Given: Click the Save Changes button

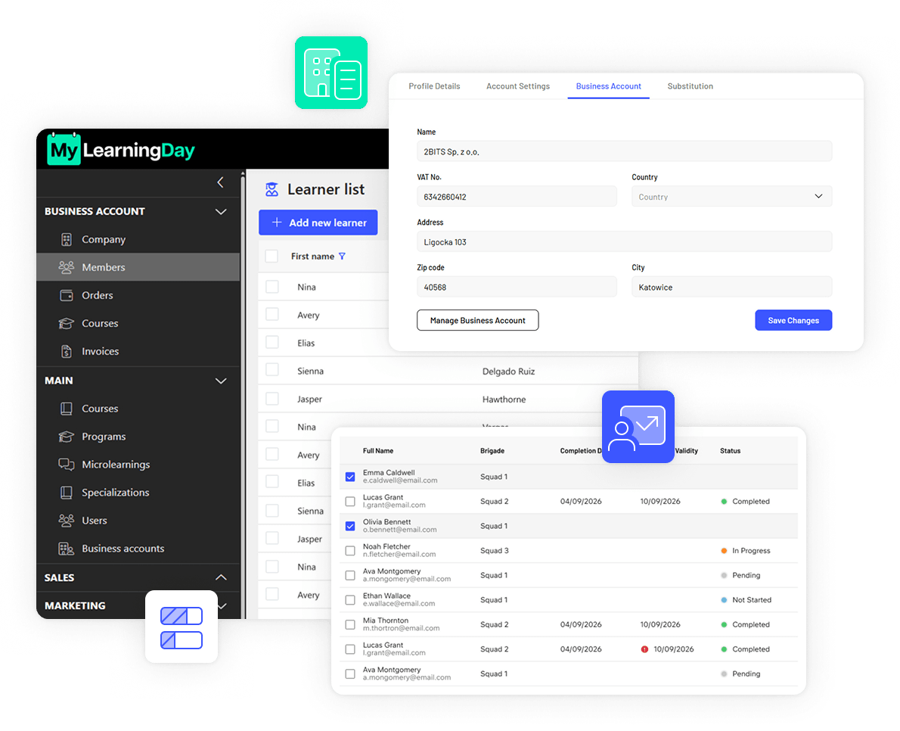Looking at the screenshot, I should click(793, 320).
